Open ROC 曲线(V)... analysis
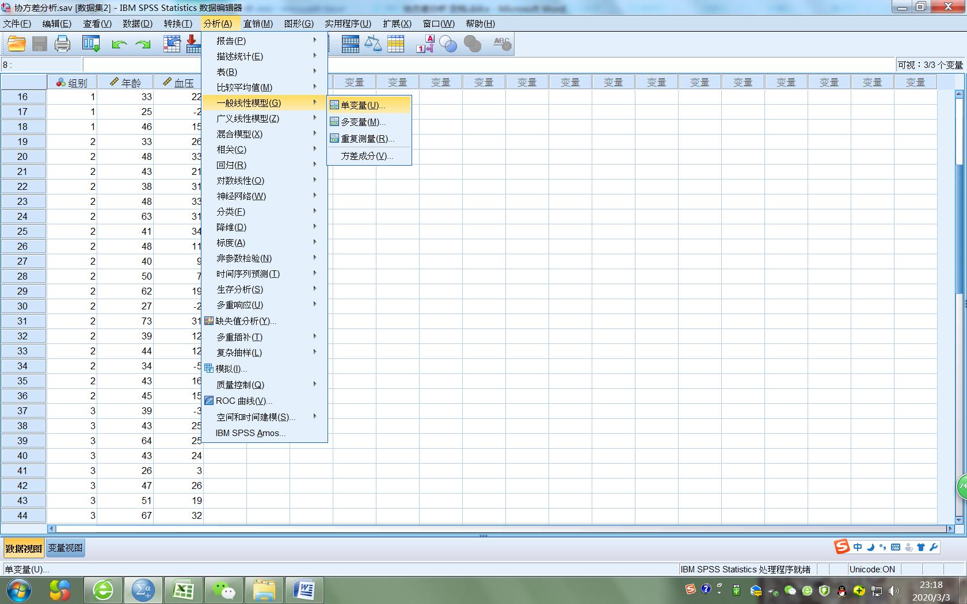The image size is (967, 604). coord(265,401)
